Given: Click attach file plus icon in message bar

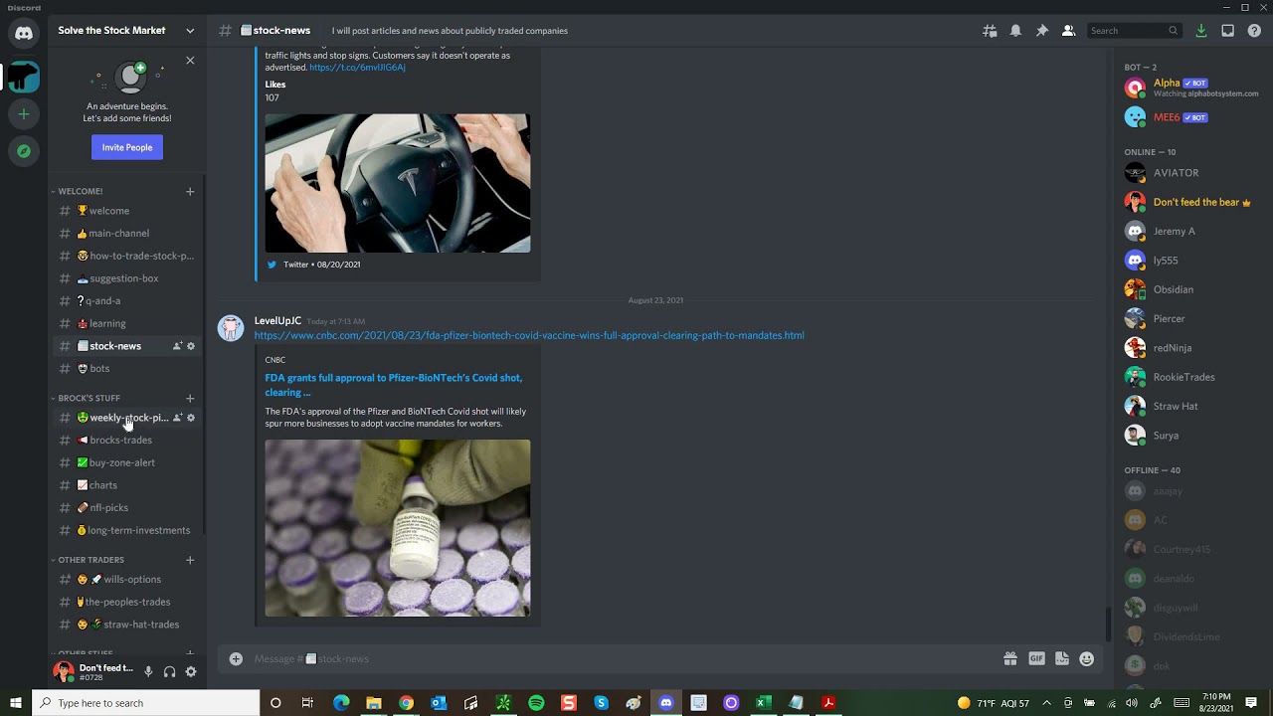Looking at the screenshot, I should pos(236,658).
